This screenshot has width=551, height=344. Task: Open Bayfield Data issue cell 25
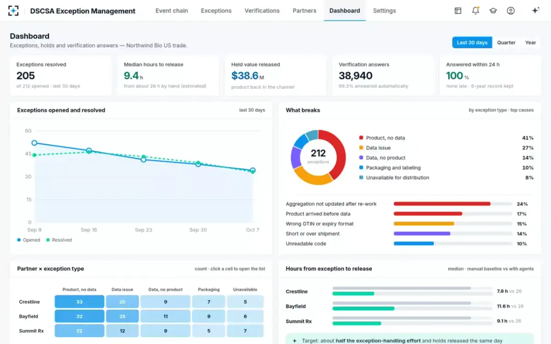tap(122, 316)
